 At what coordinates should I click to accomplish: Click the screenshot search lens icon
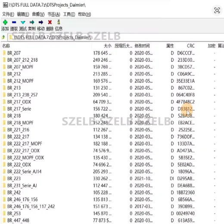pyautogui.click(x=217, y=10)
